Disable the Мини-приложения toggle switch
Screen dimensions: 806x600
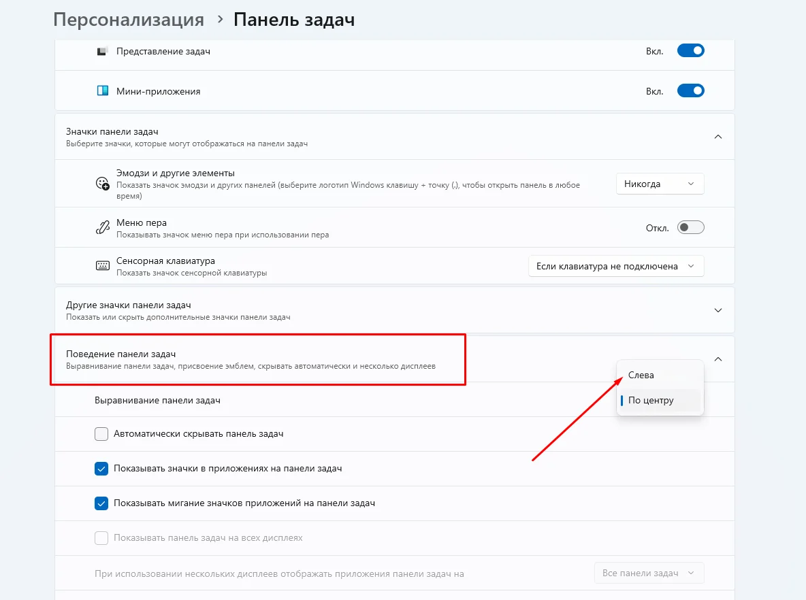point(690,90)
